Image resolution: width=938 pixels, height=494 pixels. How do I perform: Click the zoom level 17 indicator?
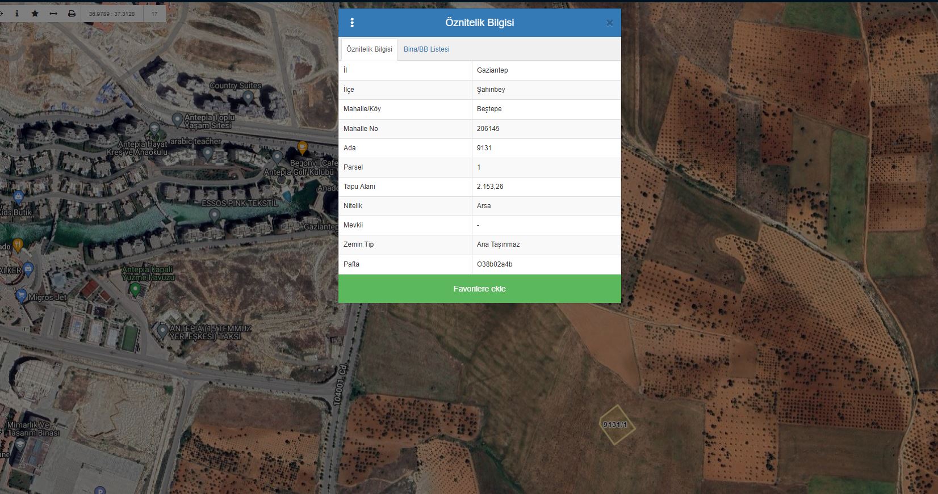(x=154, y=14)
